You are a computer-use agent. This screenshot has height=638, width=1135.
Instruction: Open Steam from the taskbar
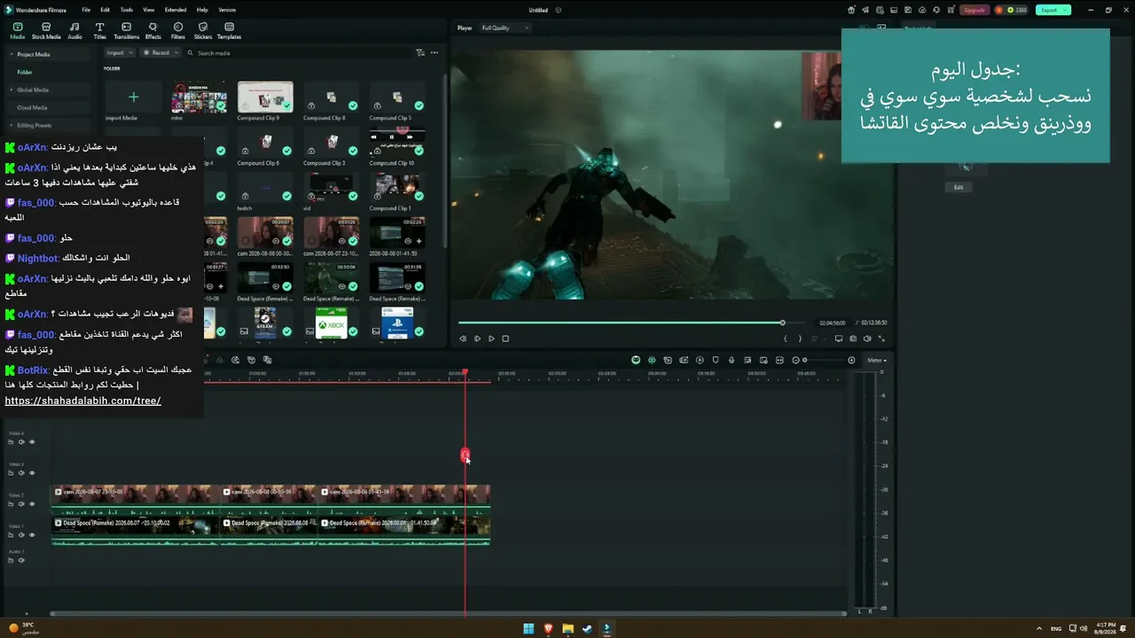click(587, 629)
